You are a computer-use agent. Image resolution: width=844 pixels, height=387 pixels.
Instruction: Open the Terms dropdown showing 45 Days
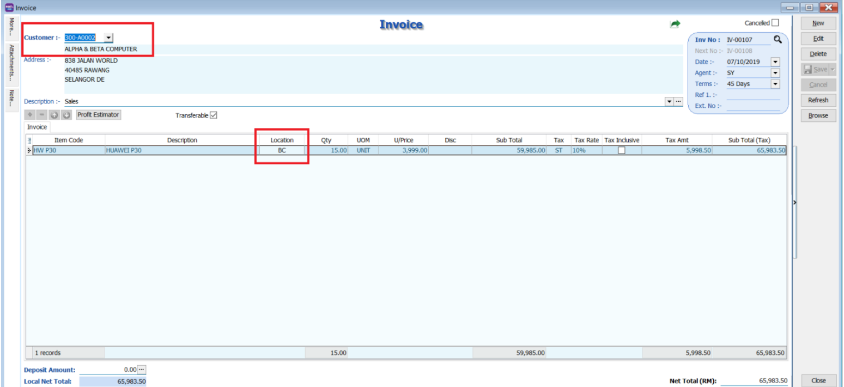(x=775, y=84)
